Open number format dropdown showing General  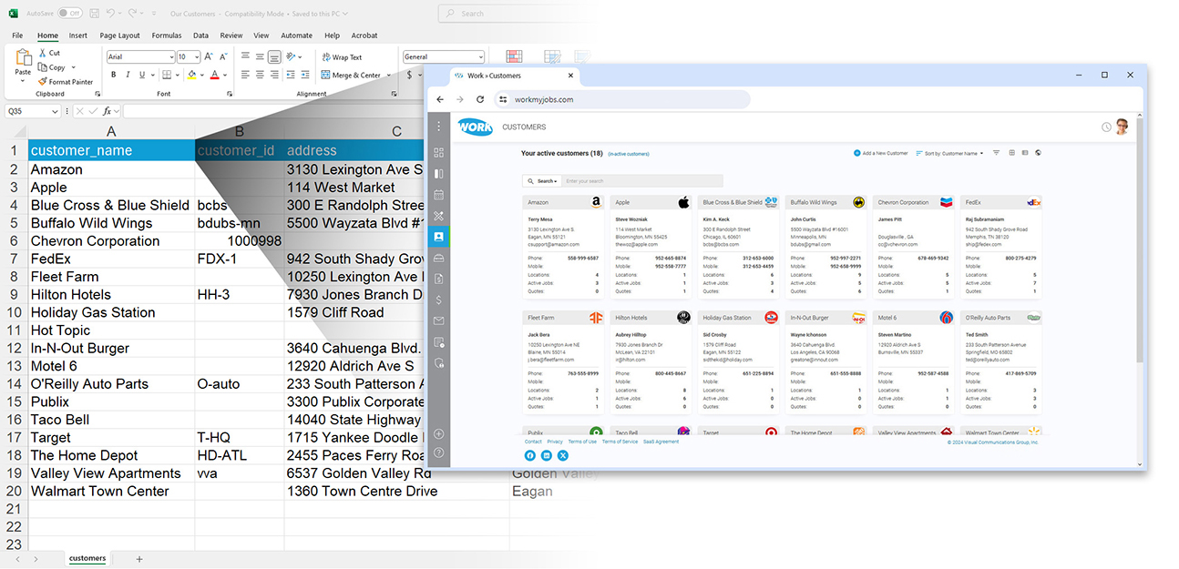(x=480, y=57)
